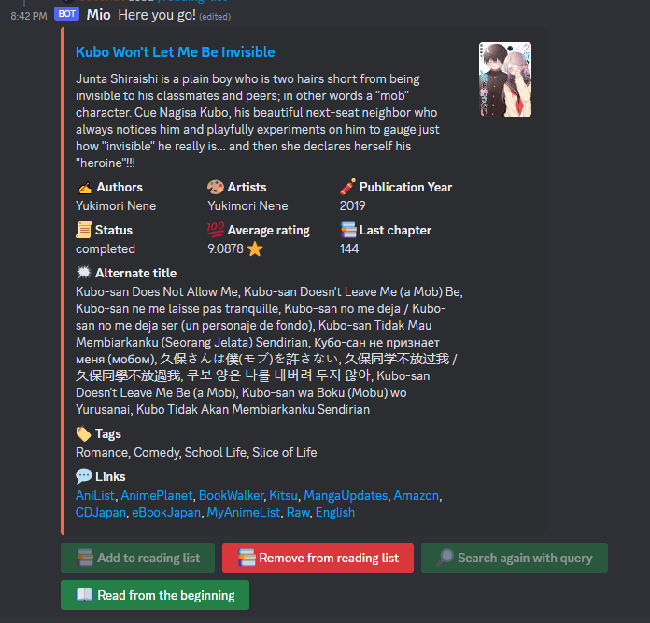650x623 pixels.
Task: Open the Kubo Won't Let Me Be Invisible title link
Action: [x=175, y=52]
